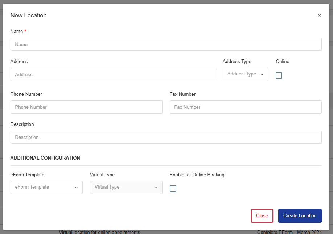This screenshot has height=234, width=333.
Task: Click the red Close button
Action: 262,216
